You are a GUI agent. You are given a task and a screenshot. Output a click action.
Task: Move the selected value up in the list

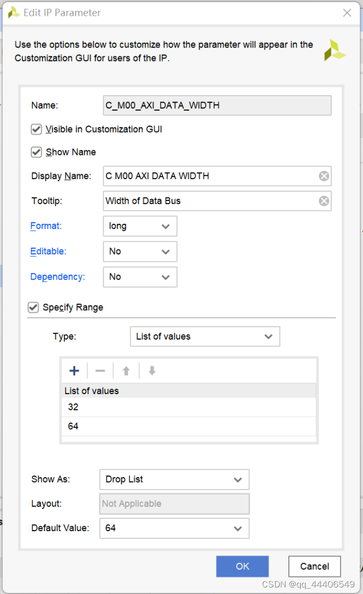(x=126, y=371)
